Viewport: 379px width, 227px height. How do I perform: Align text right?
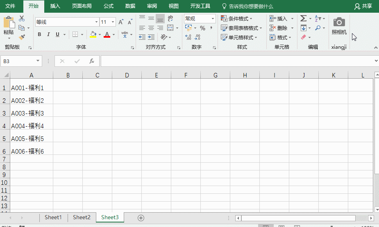(x=160, y=28)
